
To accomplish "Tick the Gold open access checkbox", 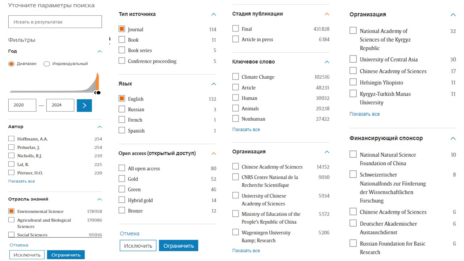I will pos(122,179).
